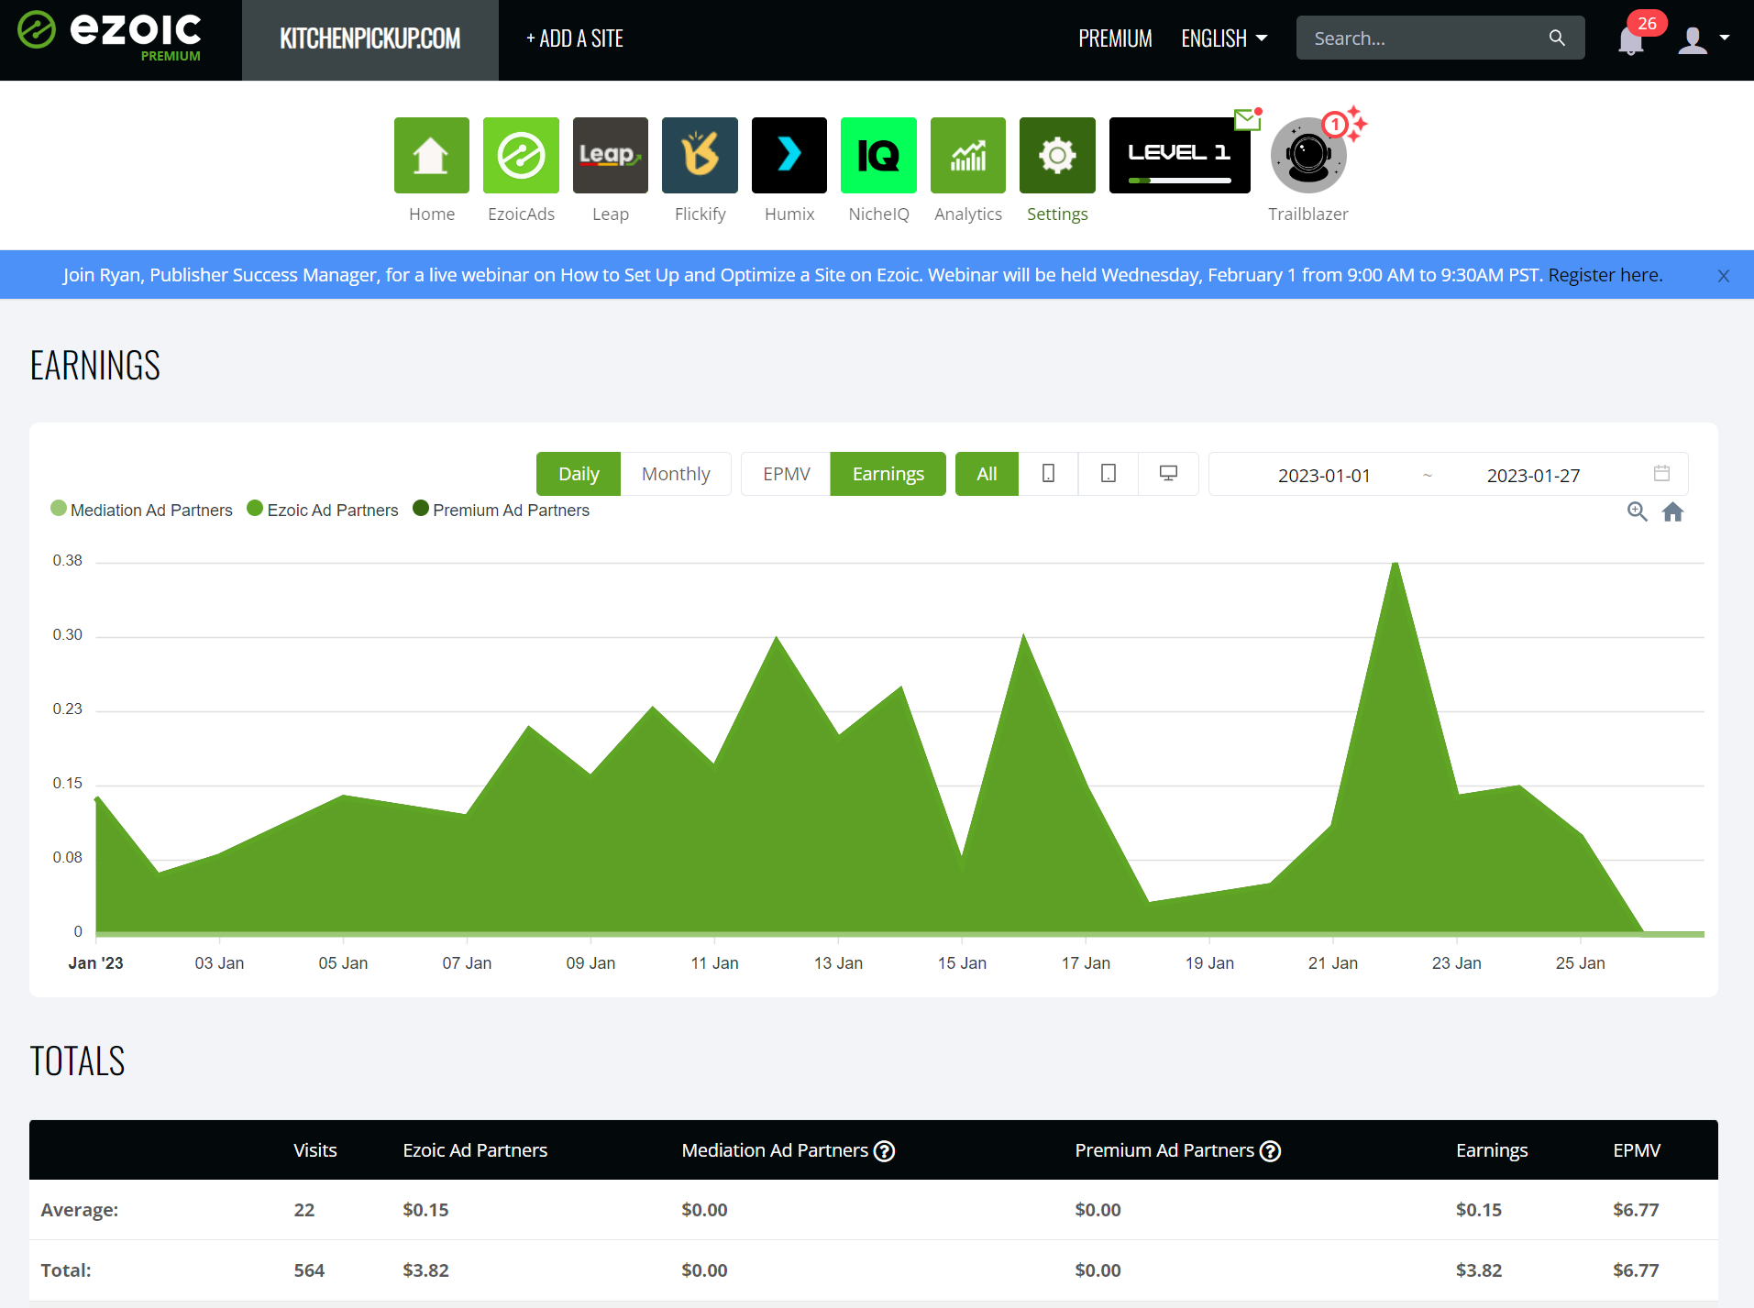Click the envelope message icon
Image resolution: width=1754 pixels, height=1308 pixels.
(1247, 119)
